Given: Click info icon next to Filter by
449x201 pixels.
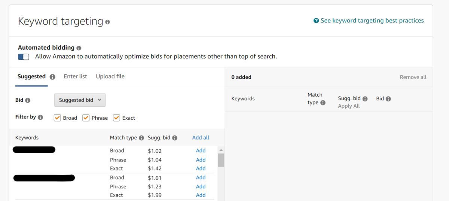Looking at the screenshot, I should coord(40,117).
